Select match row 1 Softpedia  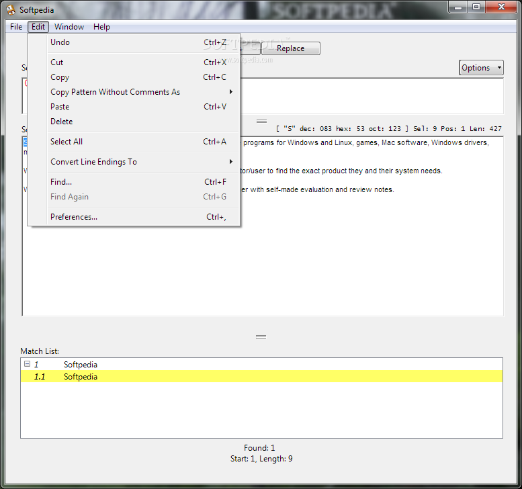[261, 365]
